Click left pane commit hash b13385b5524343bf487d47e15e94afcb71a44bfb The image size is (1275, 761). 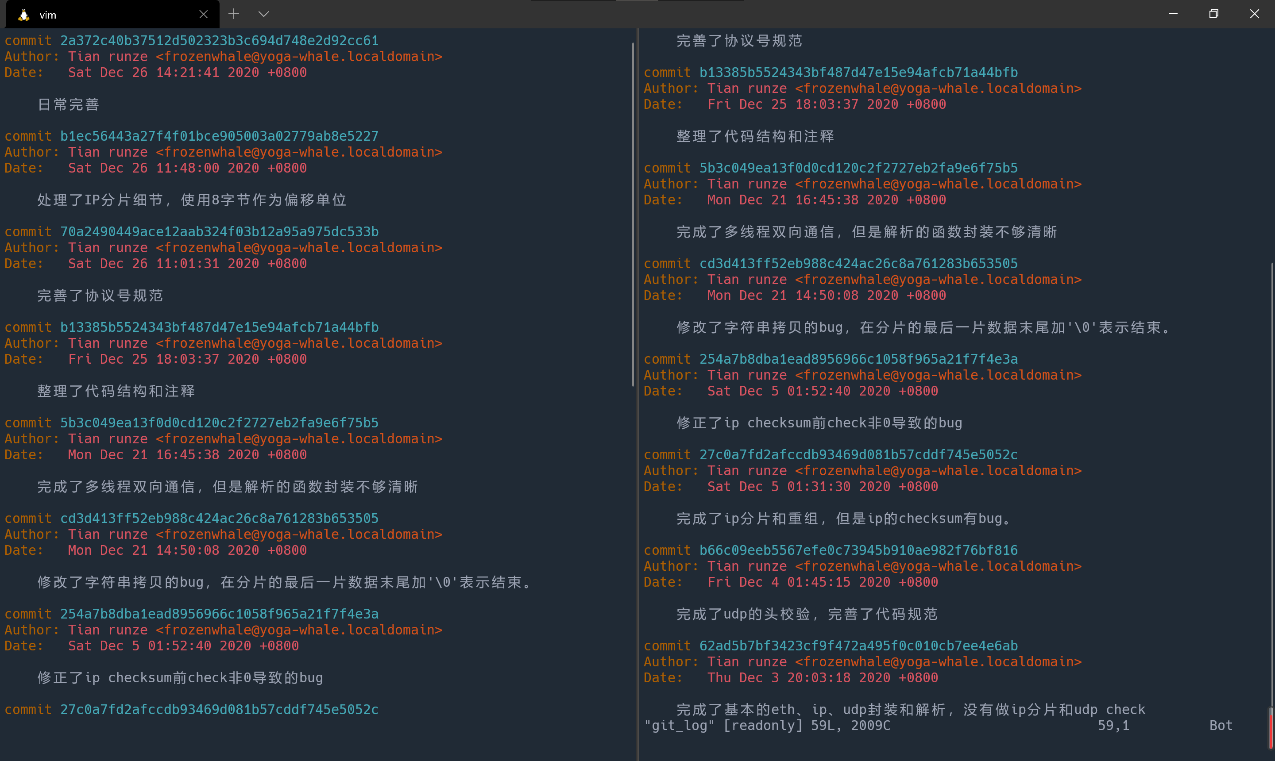tap(219, 327)
